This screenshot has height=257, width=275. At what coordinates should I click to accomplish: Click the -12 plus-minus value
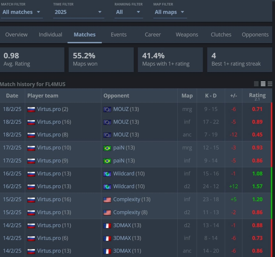[x=233, y=135]
